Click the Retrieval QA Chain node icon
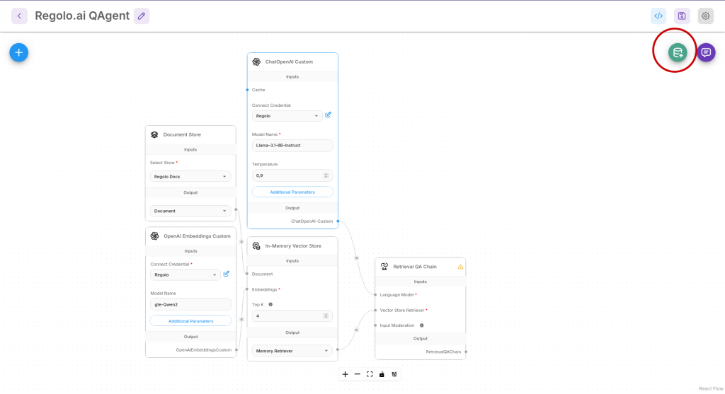Screen dimensions: 725x394 point(384,267)
